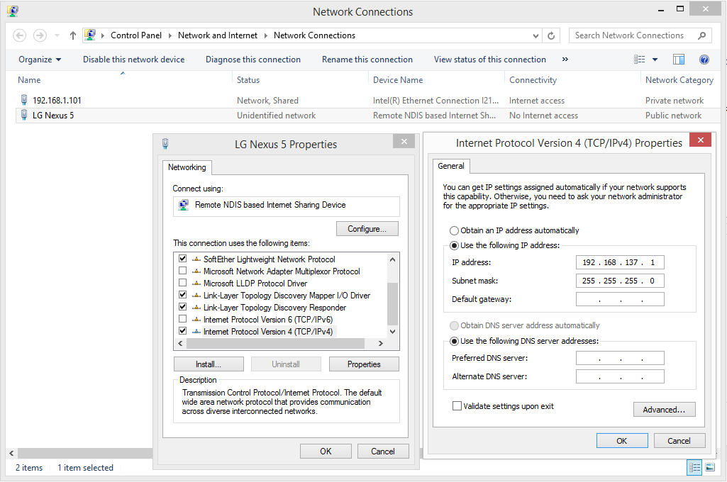Screen dimensions: 727x482
Task: Click items list scroll up arrow
Action: [x=393, y=259]
